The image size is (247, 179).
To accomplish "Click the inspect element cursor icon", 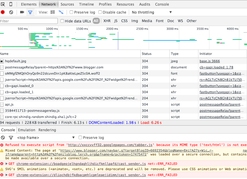I will [3, 4].
